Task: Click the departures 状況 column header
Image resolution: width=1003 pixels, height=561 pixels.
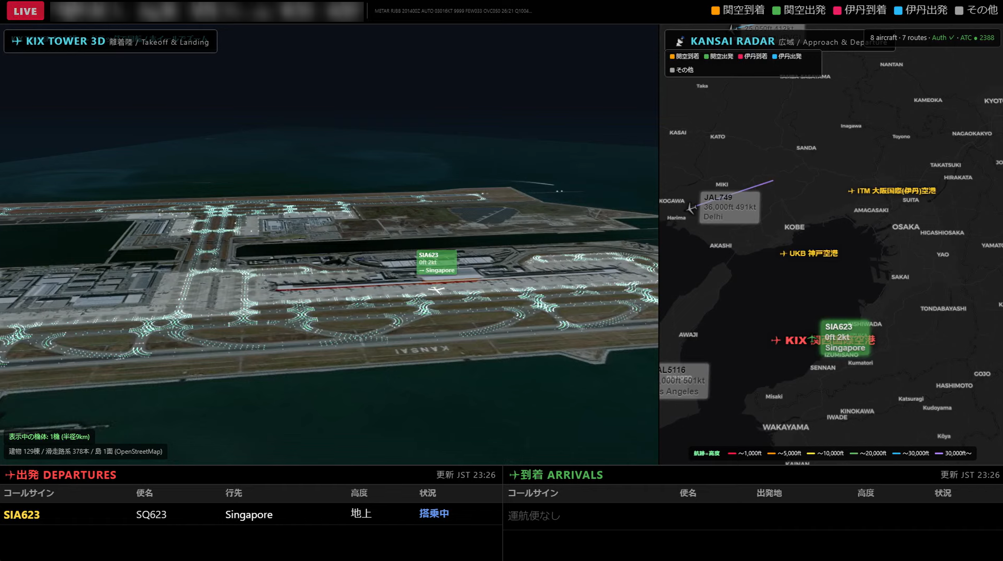Action: point(427,493)
